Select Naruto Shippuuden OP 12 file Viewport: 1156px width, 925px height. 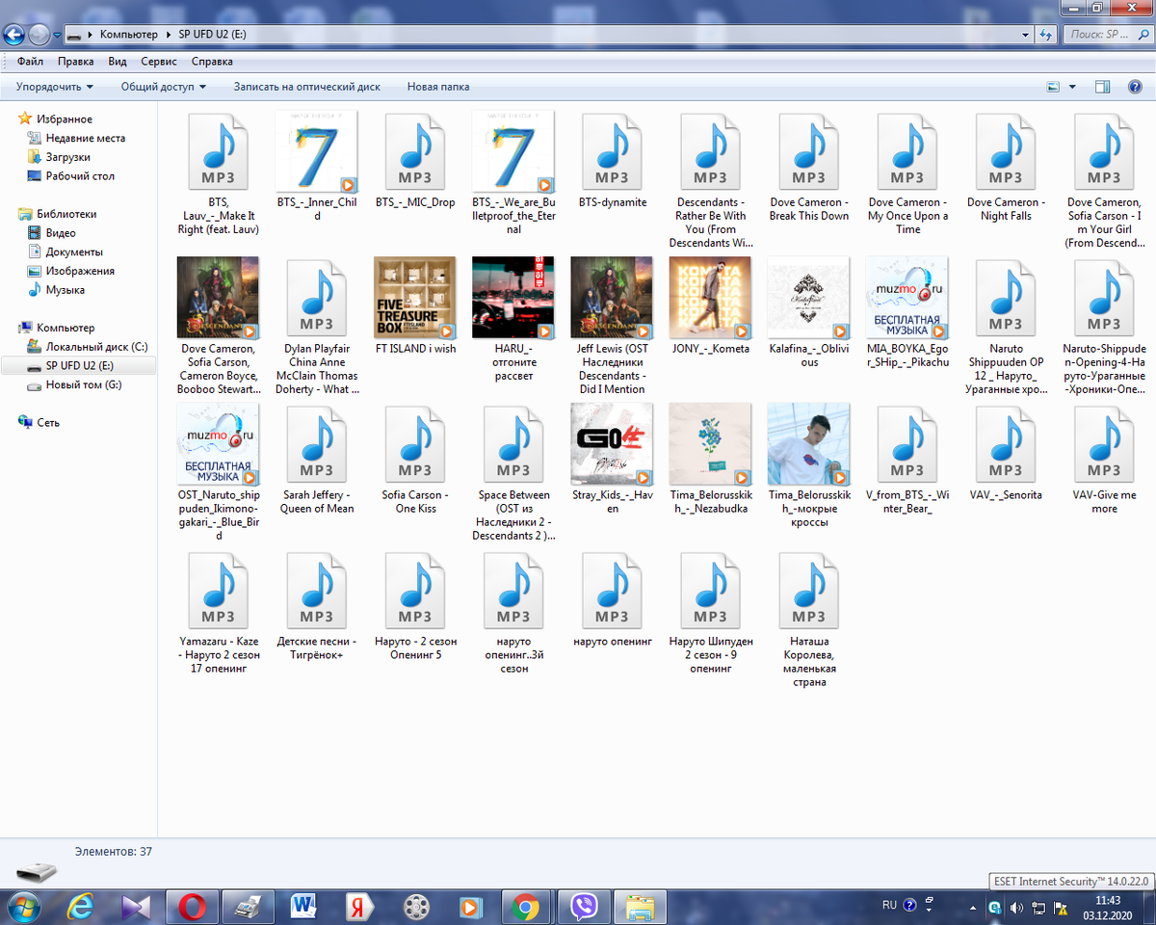click(x=1006, y=326)
